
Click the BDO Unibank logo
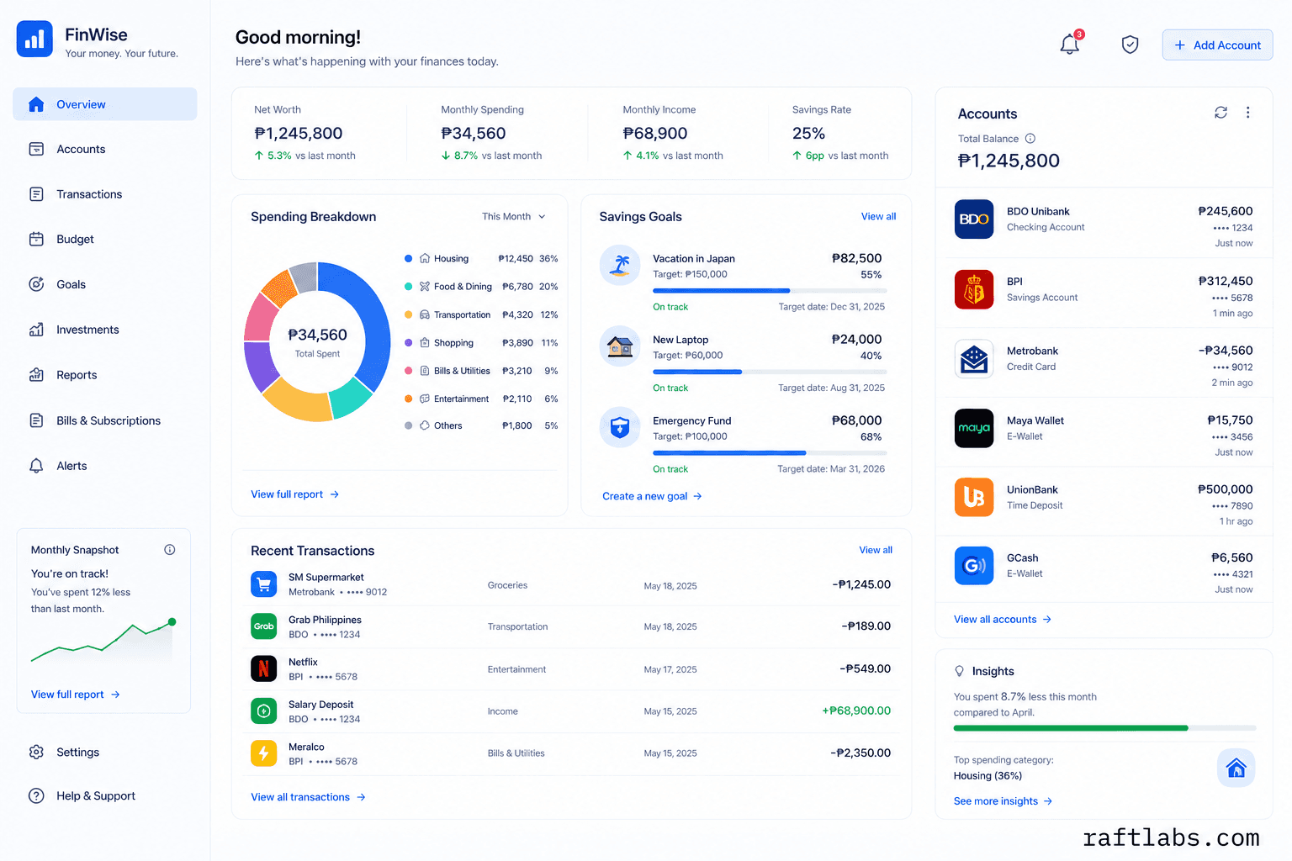coord(974,219)
